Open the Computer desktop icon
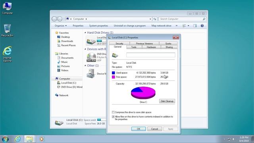Viewport: 254px width, 143px height. (7, 8)
